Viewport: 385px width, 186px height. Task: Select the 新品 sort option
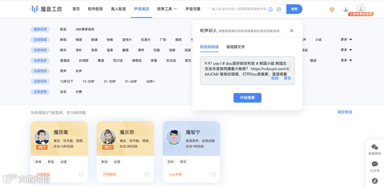point(63,30)
